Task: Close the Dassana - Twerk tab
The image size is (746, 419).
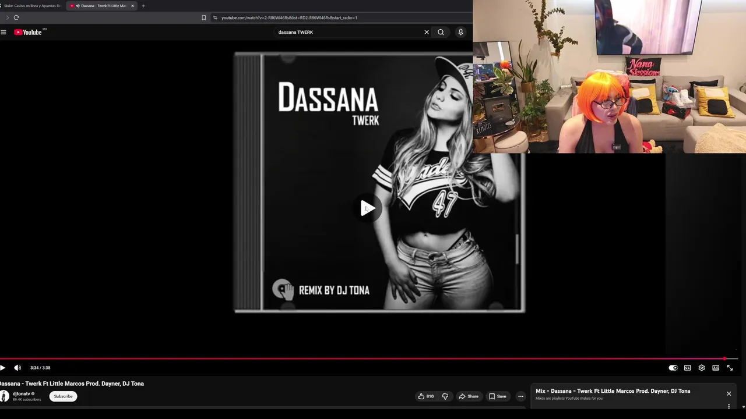Action: coord(132,6)
